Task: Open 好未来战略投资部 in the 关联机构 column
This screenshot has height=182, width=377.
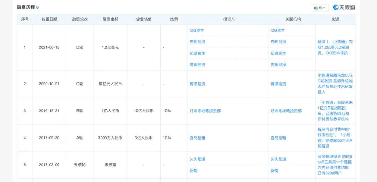Action: (286, 111)
